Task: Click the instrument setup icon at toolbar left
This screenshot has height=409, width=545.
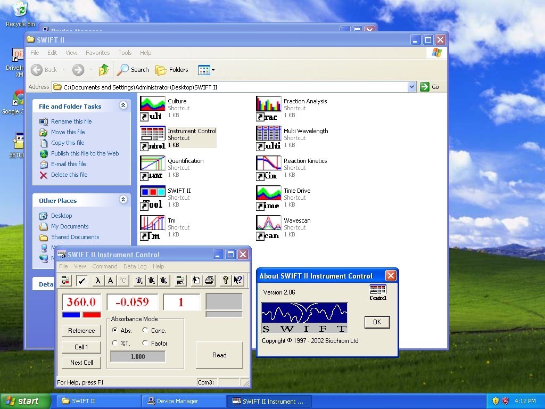Action: coord(65,281)
